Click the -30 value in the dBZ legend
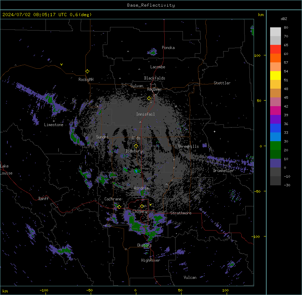 (x=287, y=185)
